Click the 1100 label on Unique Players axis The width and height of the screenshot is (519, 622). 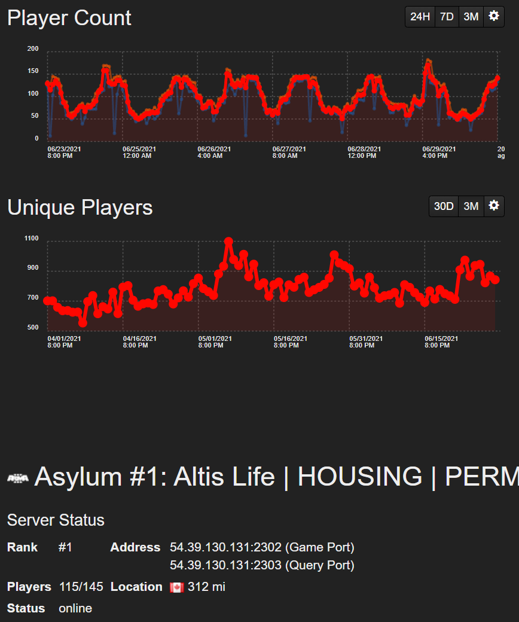(31, 239)
